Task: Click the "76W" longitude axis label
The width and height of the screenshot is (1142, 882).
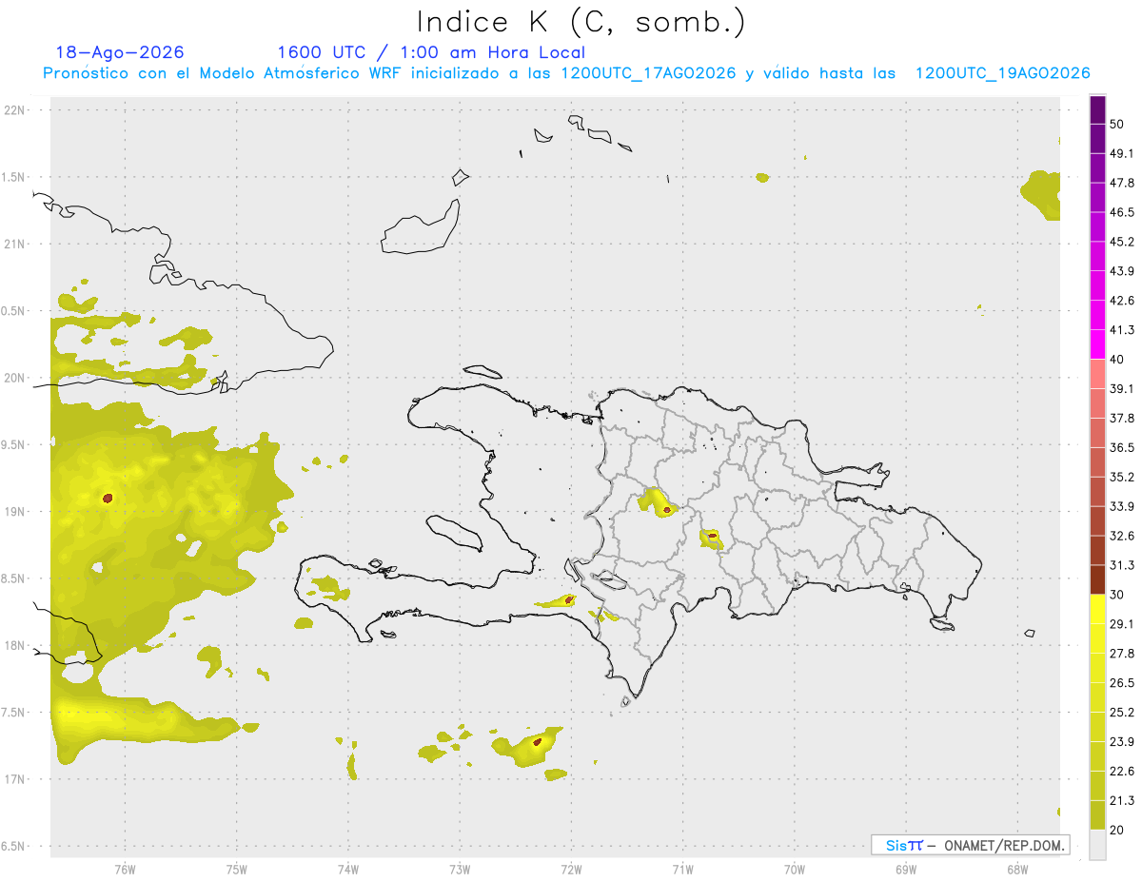Action: pos(125,870)
